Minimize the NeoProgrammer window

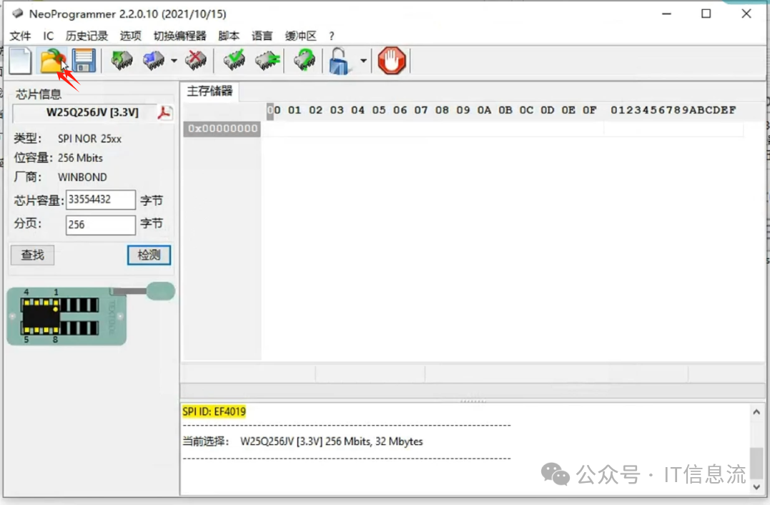coord(666,14)
